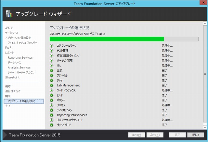Click the コア フレームワーク step label
The height and width of the screenshot is (142, 208).
[67, 46]
